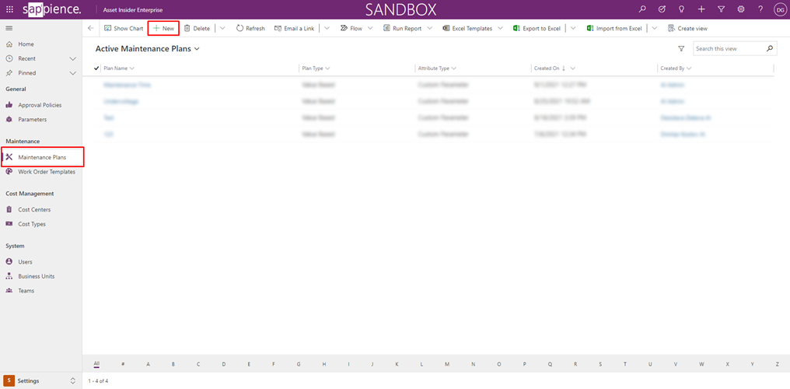The height and width of the screenshot is (389, 790).
Task: Click the New button
Action: (x=163, y=28)
